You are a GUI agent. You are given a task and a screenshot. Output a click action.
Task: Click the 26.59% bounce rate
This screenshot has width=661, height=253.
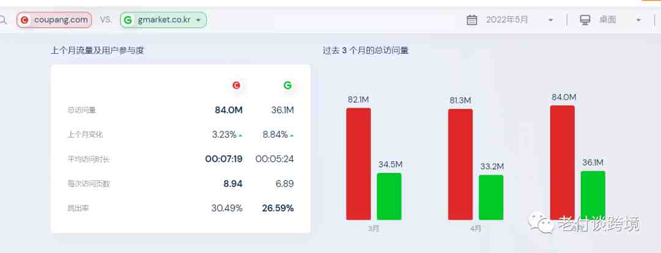(x=278, y=208)
